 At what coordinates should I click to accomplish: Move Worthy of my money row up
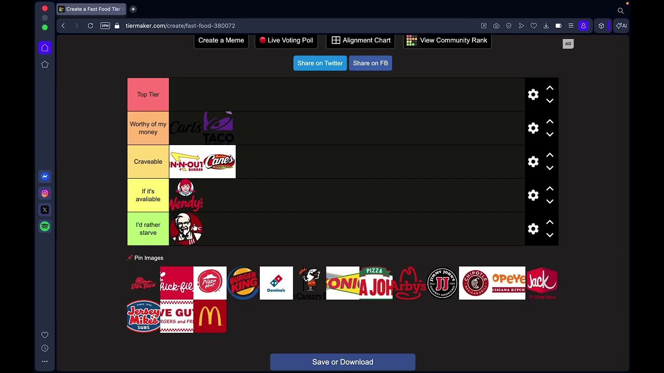[x=550, y=122]
